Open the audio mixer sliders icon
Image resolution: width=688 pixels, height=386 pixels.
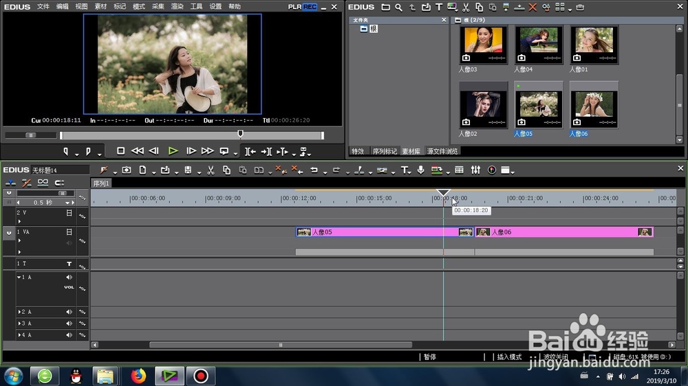coord(475,170)
